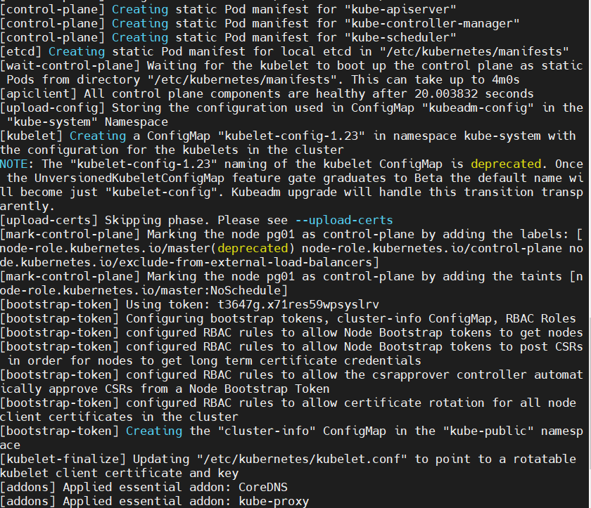This screenshot has height=508, width=591.
Task: Click the [wait-control-plane] log prefix
Action: pos(70,65)
